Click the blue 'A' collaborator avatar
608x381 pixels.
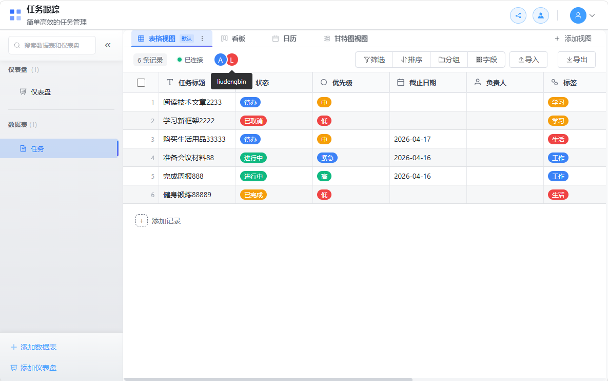pos(220,60)
